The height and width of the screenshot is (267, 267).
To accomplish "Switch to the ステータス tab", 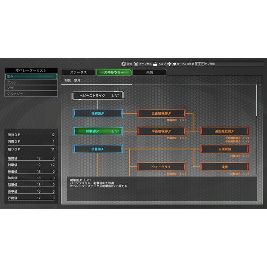I will point(77,72).
